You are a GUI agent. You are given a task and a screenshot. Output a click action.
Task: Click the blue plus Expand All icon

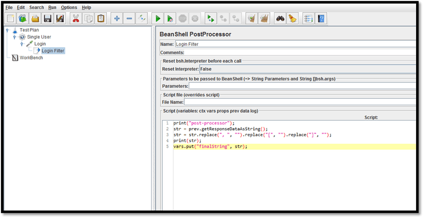(x=117, y=19)
